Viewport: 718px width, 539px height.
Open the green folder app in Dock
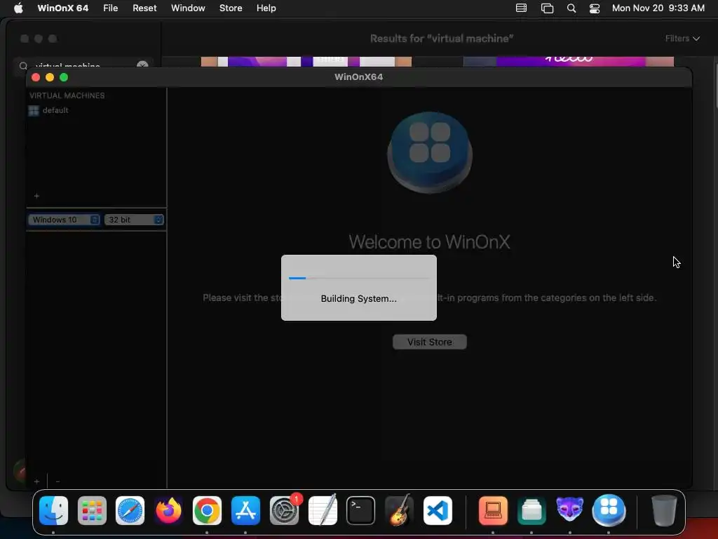point(531,511)
